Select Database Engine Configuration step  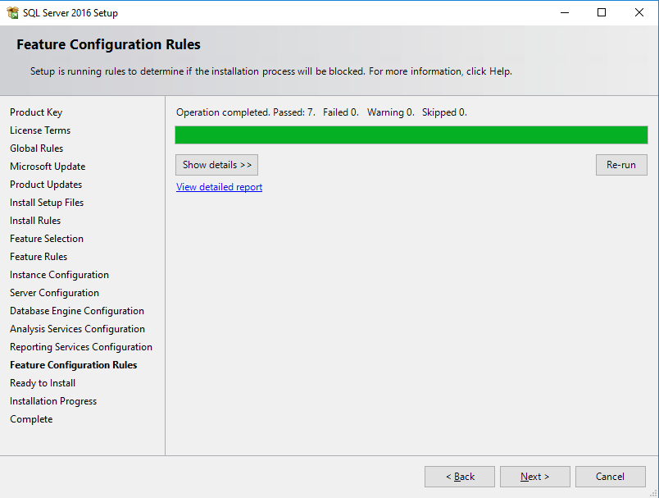click(x=77, y=311)
